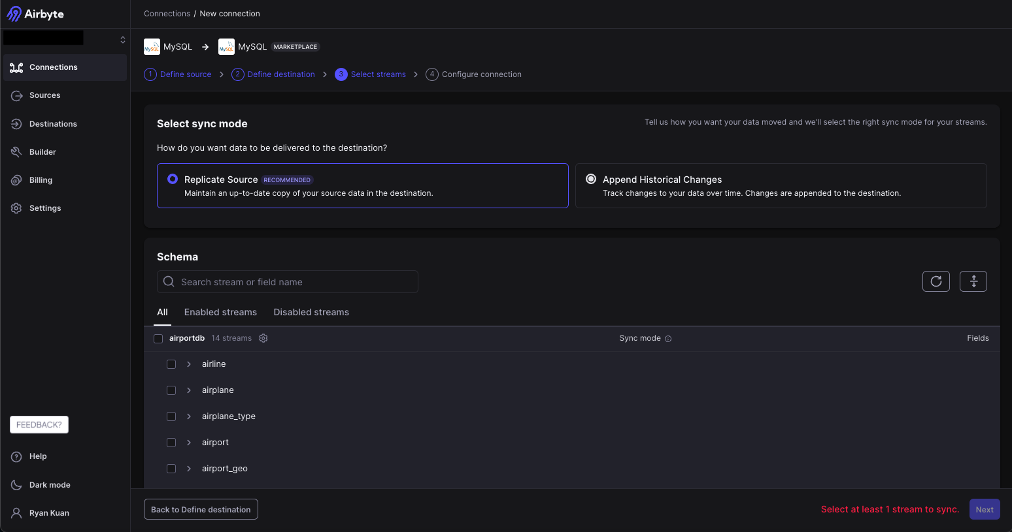Click the Search stream or field name box
1012x532 pixels.
(288, 282)
